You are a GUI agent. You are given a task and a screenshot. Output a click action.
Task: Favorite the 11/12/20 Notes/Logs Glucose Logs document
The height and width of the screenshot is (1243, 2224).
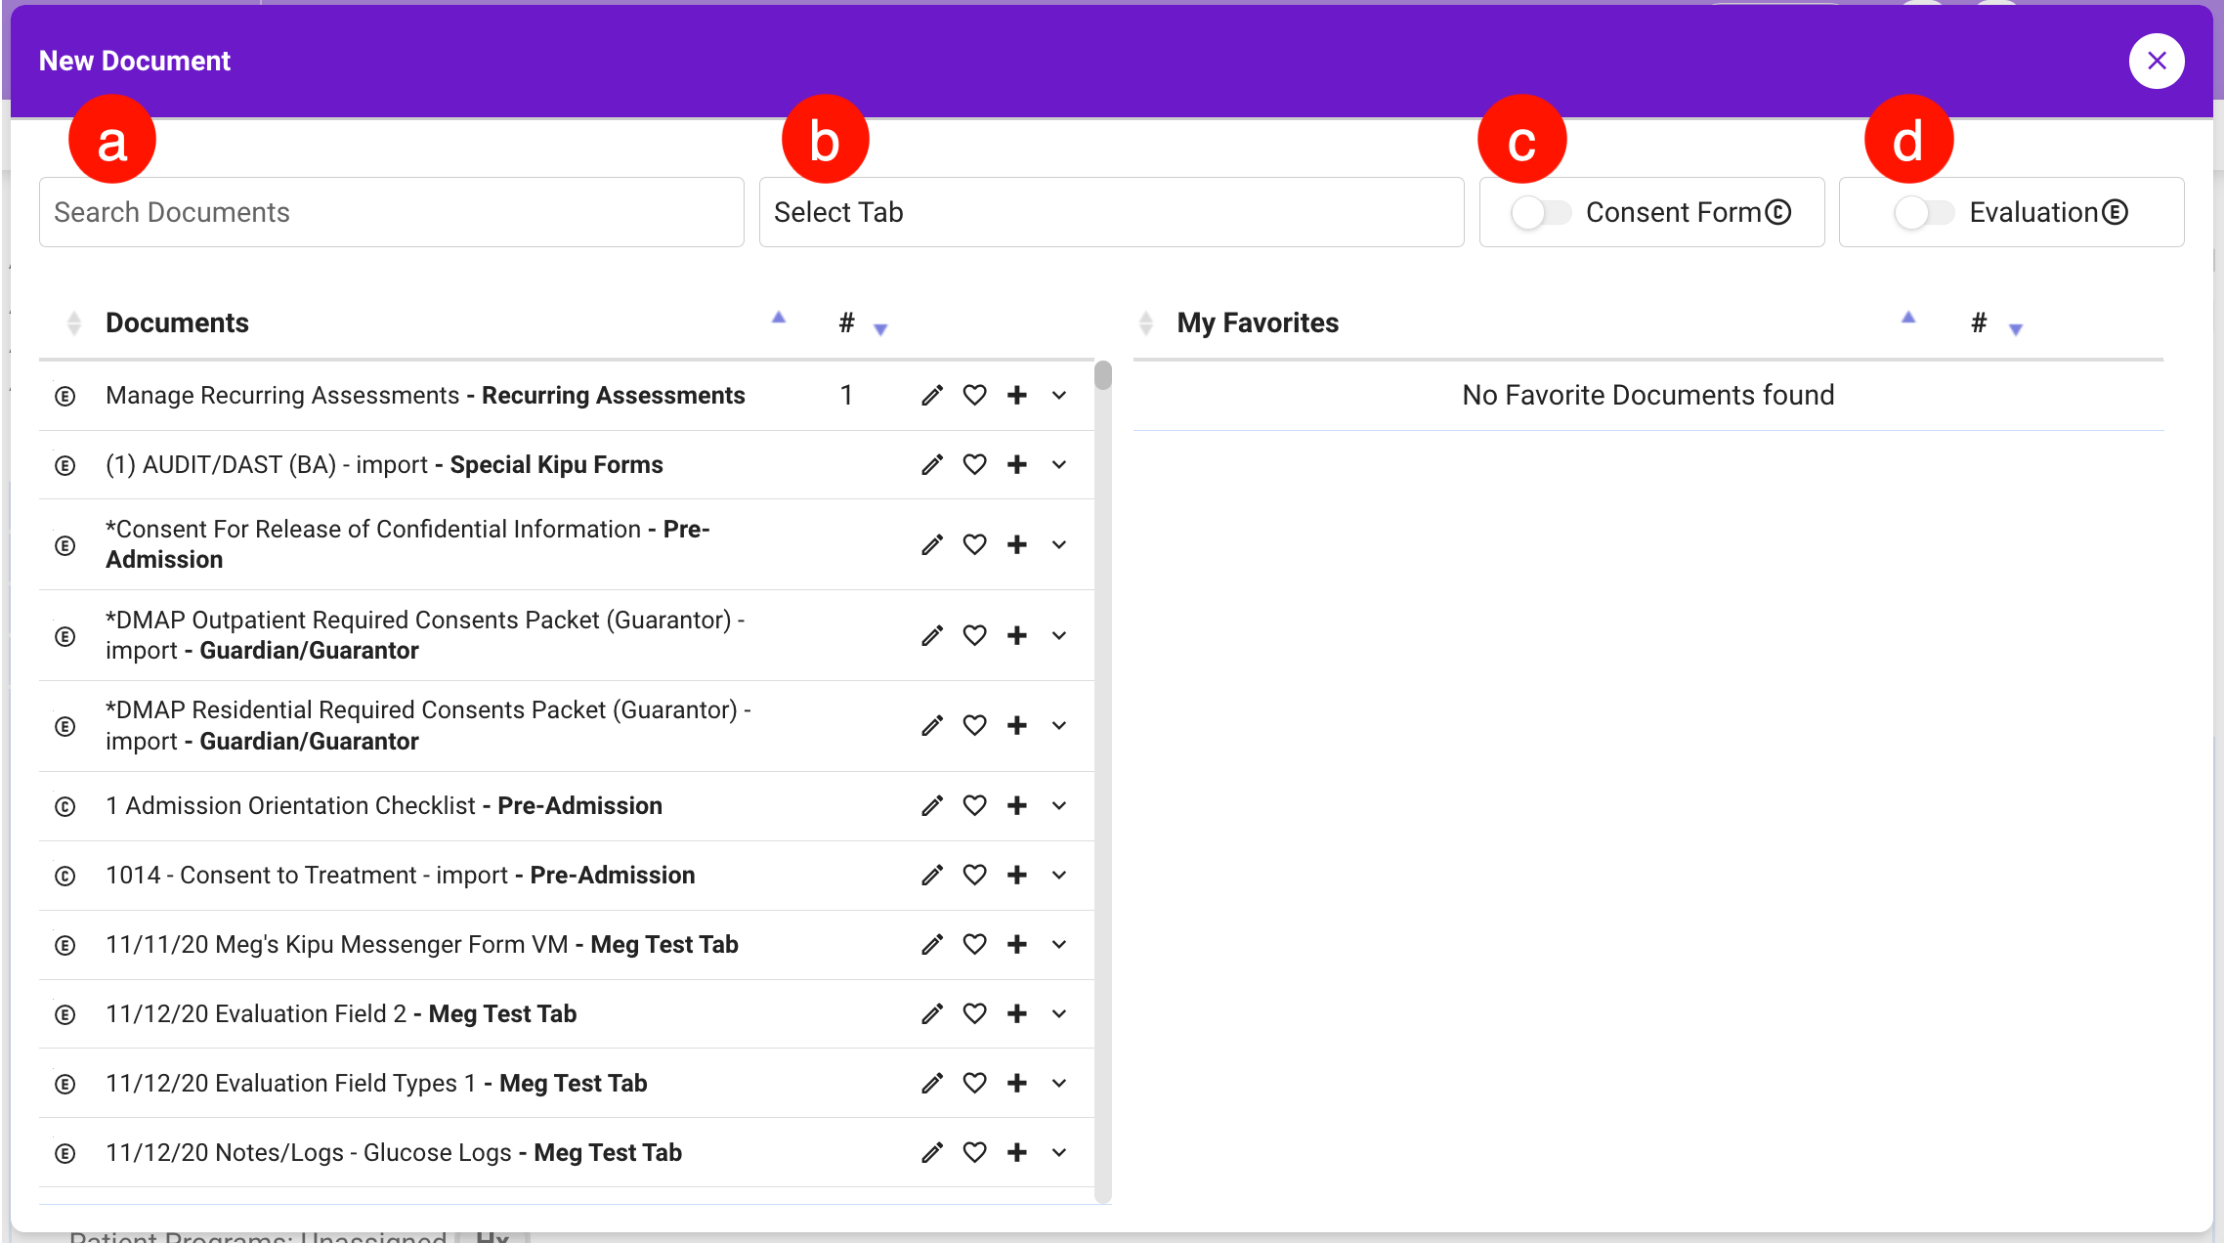(x=974, y=1152)
